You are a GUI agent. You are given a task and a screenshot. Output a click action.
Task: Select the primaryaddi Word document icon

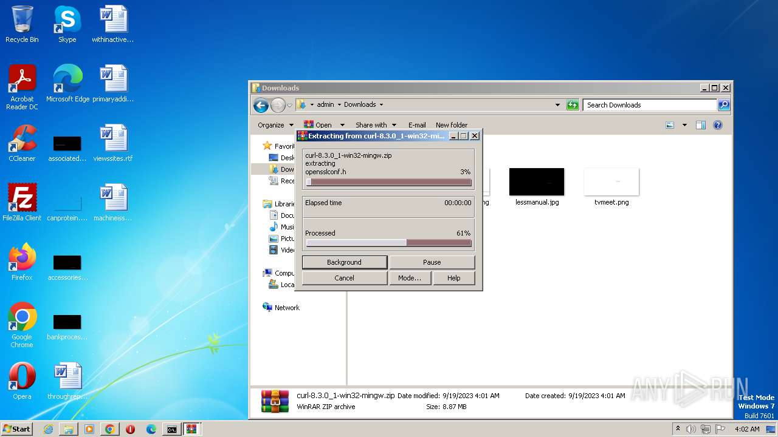click(113, 83)
